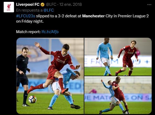Open the #LFCU23s hashtag
The image size is (155, 115).
click(26, 16)
